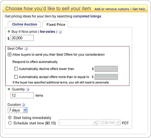Open the schedule date dropdown
151x138 pixels.
click(x=78, y=123)
